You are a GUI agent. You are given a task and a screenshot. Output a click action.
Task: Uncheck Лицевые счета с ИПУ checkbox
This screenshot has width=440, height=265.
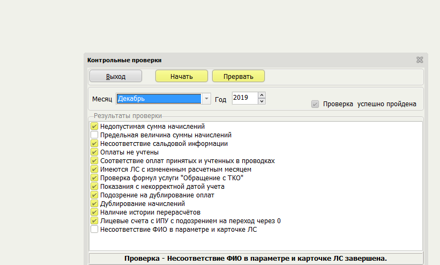[x=94, y=220]
